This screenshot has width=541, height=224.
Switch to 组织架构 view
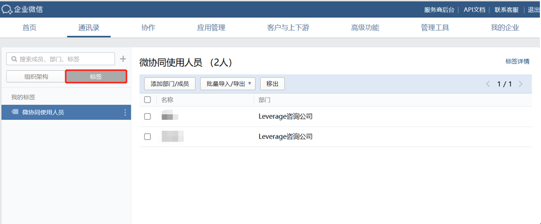coord(36,77)
